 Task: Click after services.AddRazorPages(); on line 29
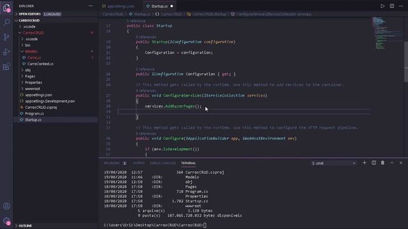202,106
